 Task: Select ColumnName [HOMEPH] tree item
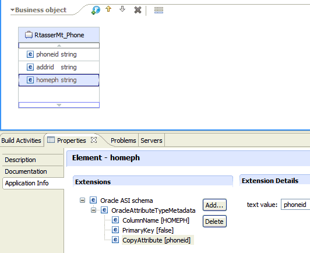click(156, 220)
